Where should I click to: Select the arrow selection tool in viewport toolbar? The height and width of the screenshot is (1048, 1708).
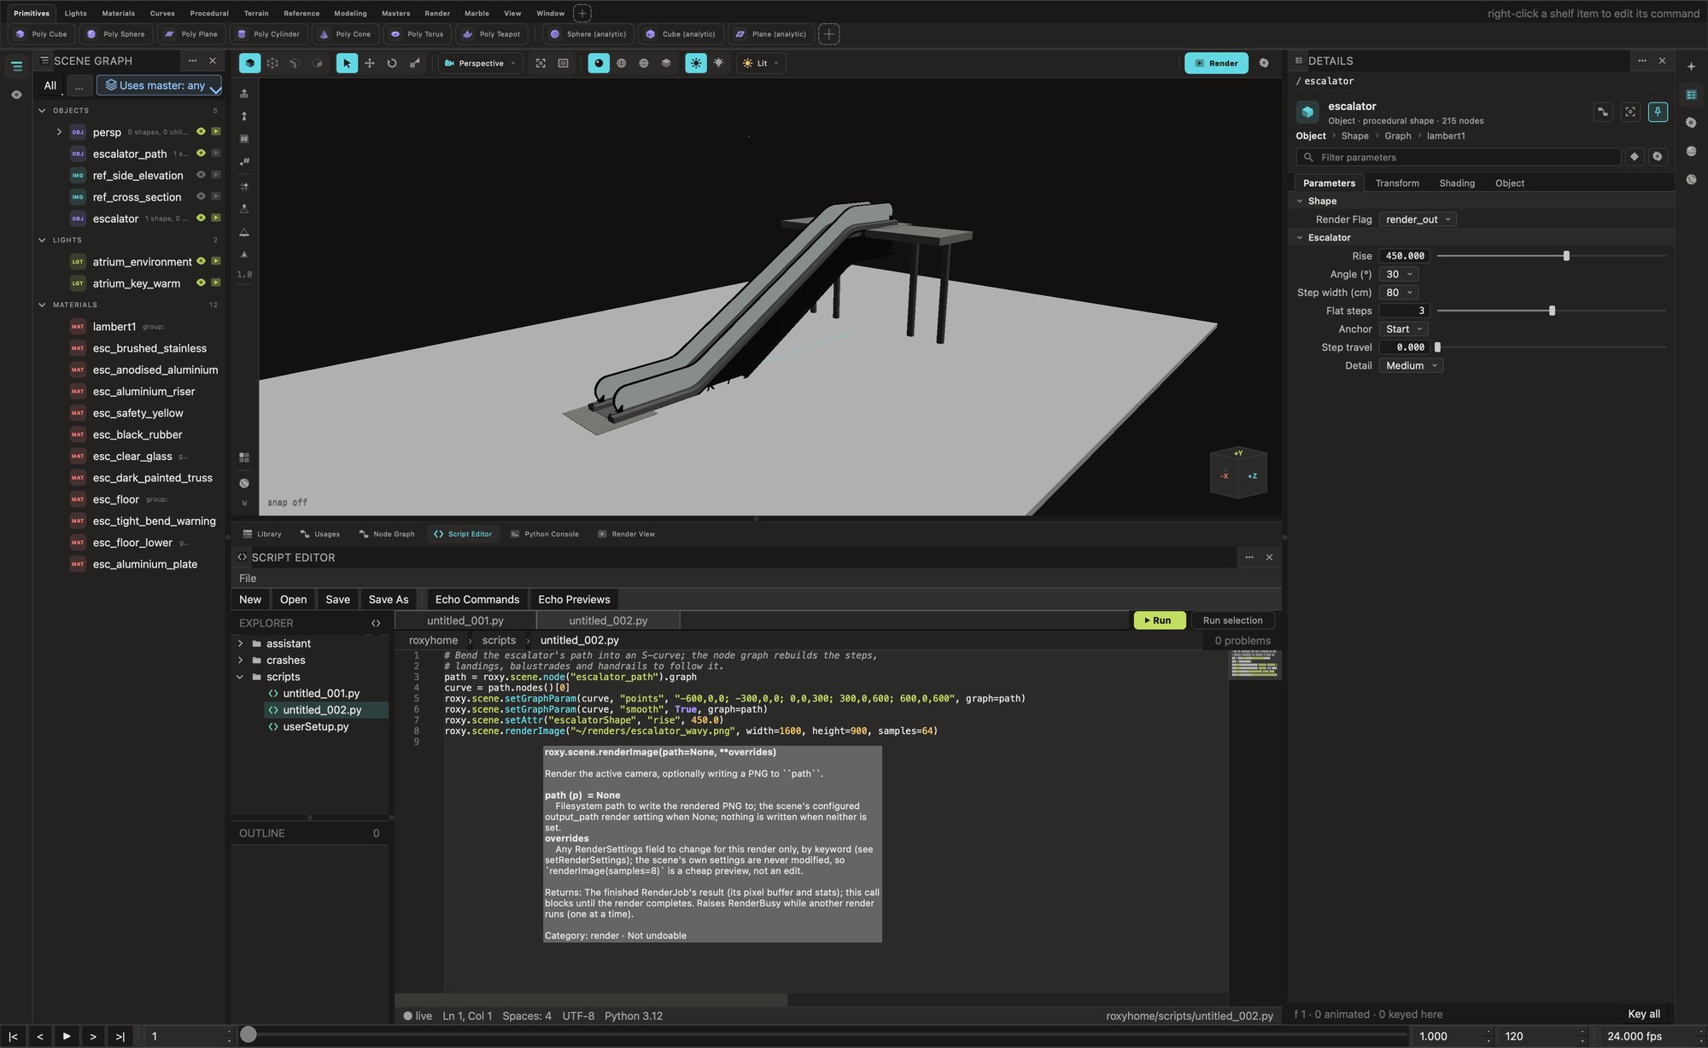click(x=347, y=63)
